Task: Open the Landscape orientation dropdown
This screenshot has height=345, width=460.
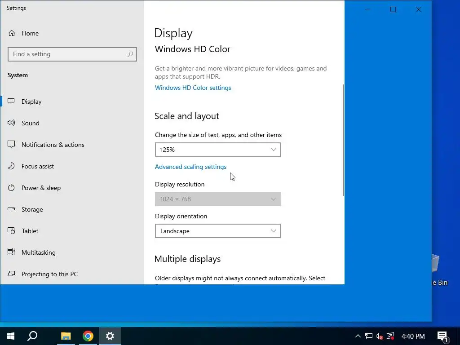Action: tap(218, 231)
